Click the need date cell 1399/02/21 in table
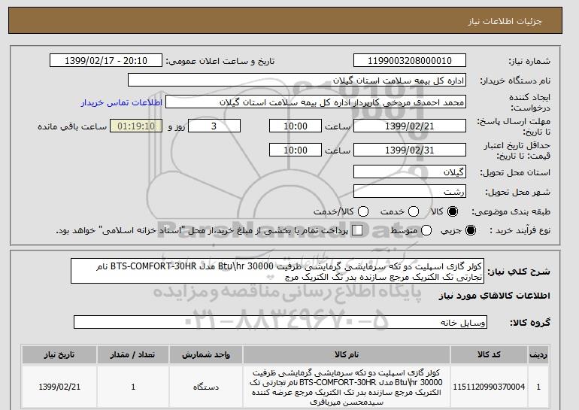Image resolution: width=579 pixels, height=410 pixels. pos(59,387)
